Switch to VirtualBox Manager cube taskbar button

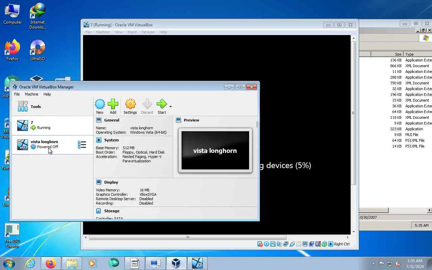176,263
